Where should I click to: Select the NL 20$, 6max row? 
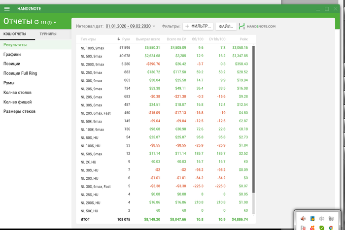pyautogui.click(x=164, y=97)
